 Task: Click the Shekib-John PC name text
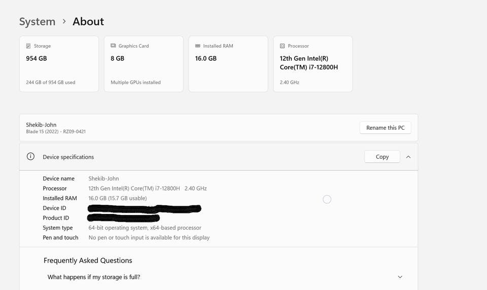pyautogui.click(x=41, y=125)
